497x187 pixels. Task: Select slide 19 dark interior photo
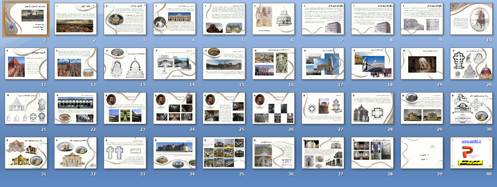pyautogui.click(x=422, y=64)
